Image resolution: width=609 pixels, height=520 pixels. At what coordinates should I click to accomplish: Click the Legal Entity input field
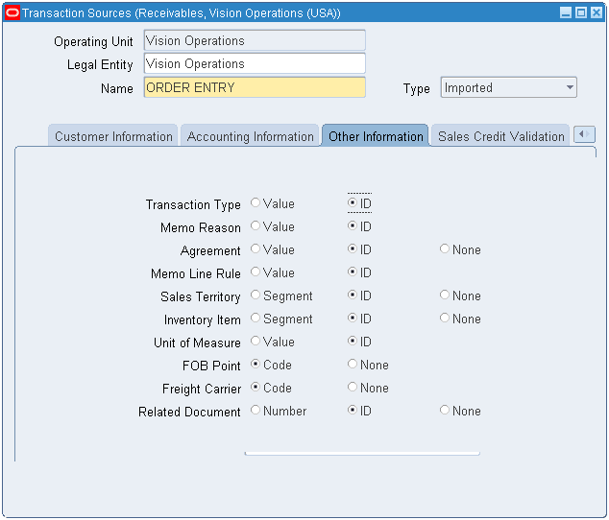[255, 64]
